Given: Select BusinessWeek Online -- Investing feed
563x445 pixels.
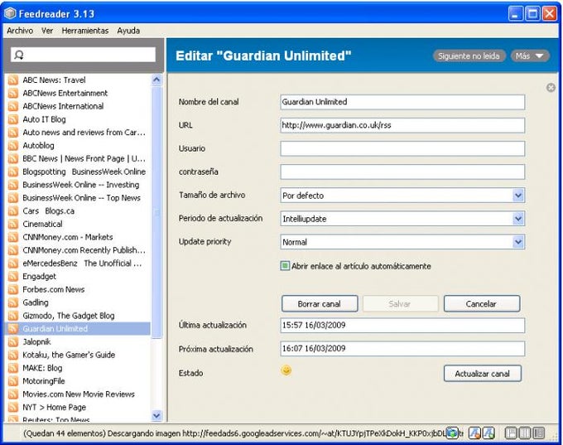Looking at the screenshot, I should (78, 185).
